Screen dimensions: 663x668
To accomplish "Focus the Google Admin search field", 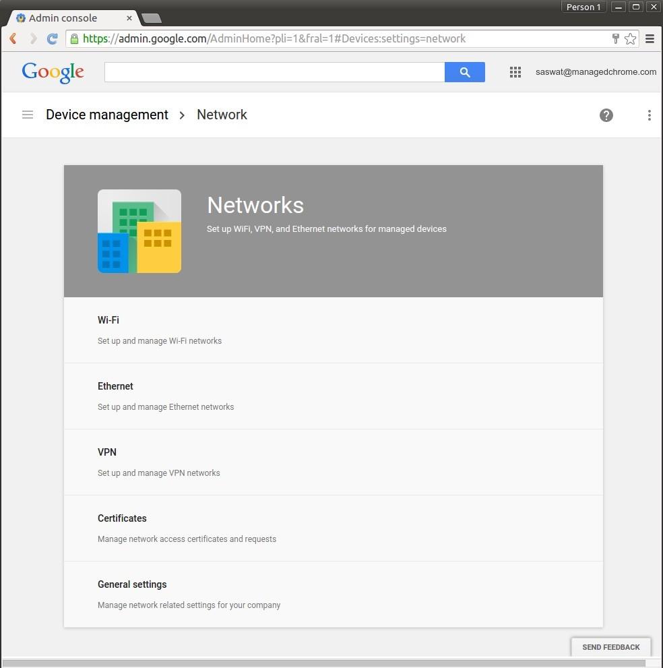I will point(274,72).
